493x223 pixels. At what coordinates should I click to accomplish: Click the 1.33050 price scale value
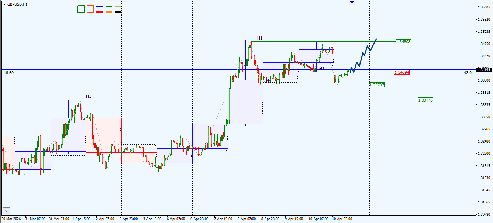click(x=483, y=117)
